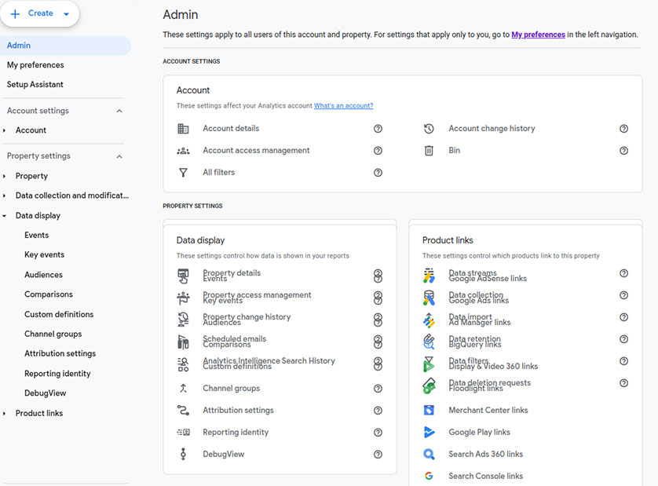This screenshot has width=658, height=486.
Task: Expand the Product links tree item
Action: (5, 413)
